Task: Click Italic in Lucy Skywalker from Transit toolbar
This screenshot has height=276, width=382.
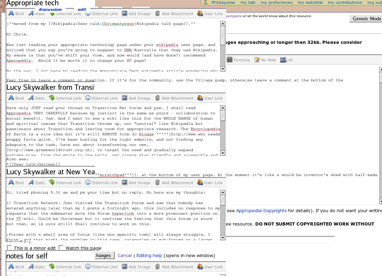Action: coord(32,98)
